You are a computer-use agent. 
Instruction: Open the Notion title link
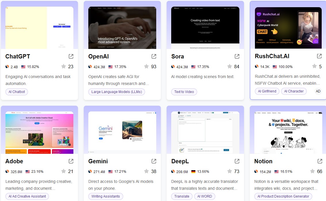pyautogui.click(x=263, y=161)
